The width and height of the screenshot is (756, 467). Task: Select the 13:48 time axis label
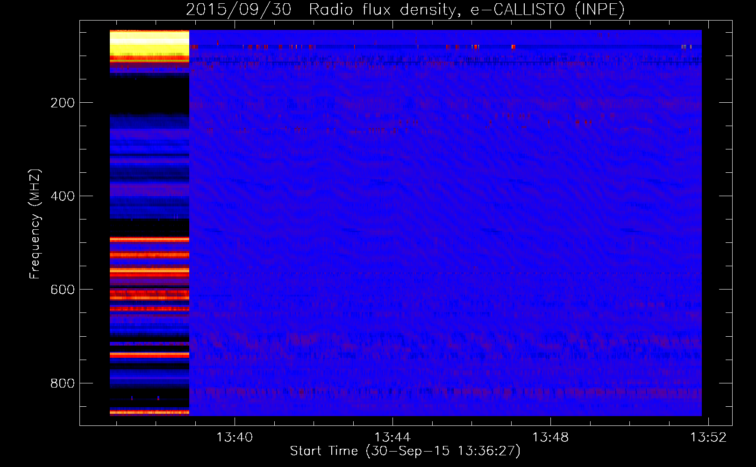[550, 437]
